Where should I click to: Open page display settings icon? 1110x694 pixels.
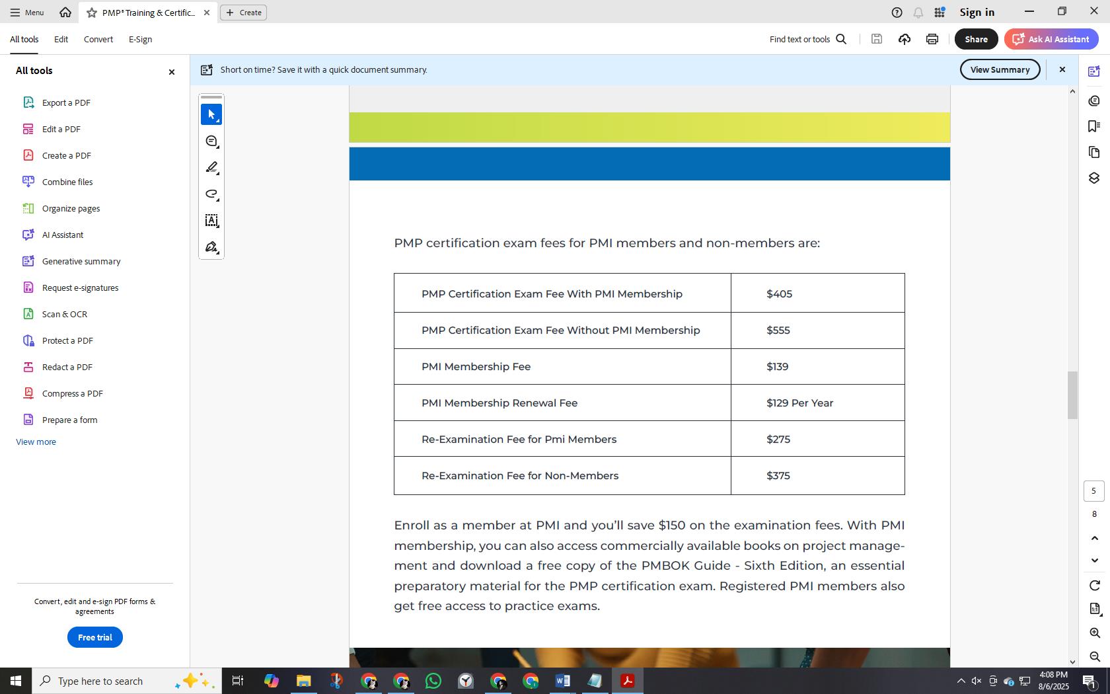coord(1094,609)
